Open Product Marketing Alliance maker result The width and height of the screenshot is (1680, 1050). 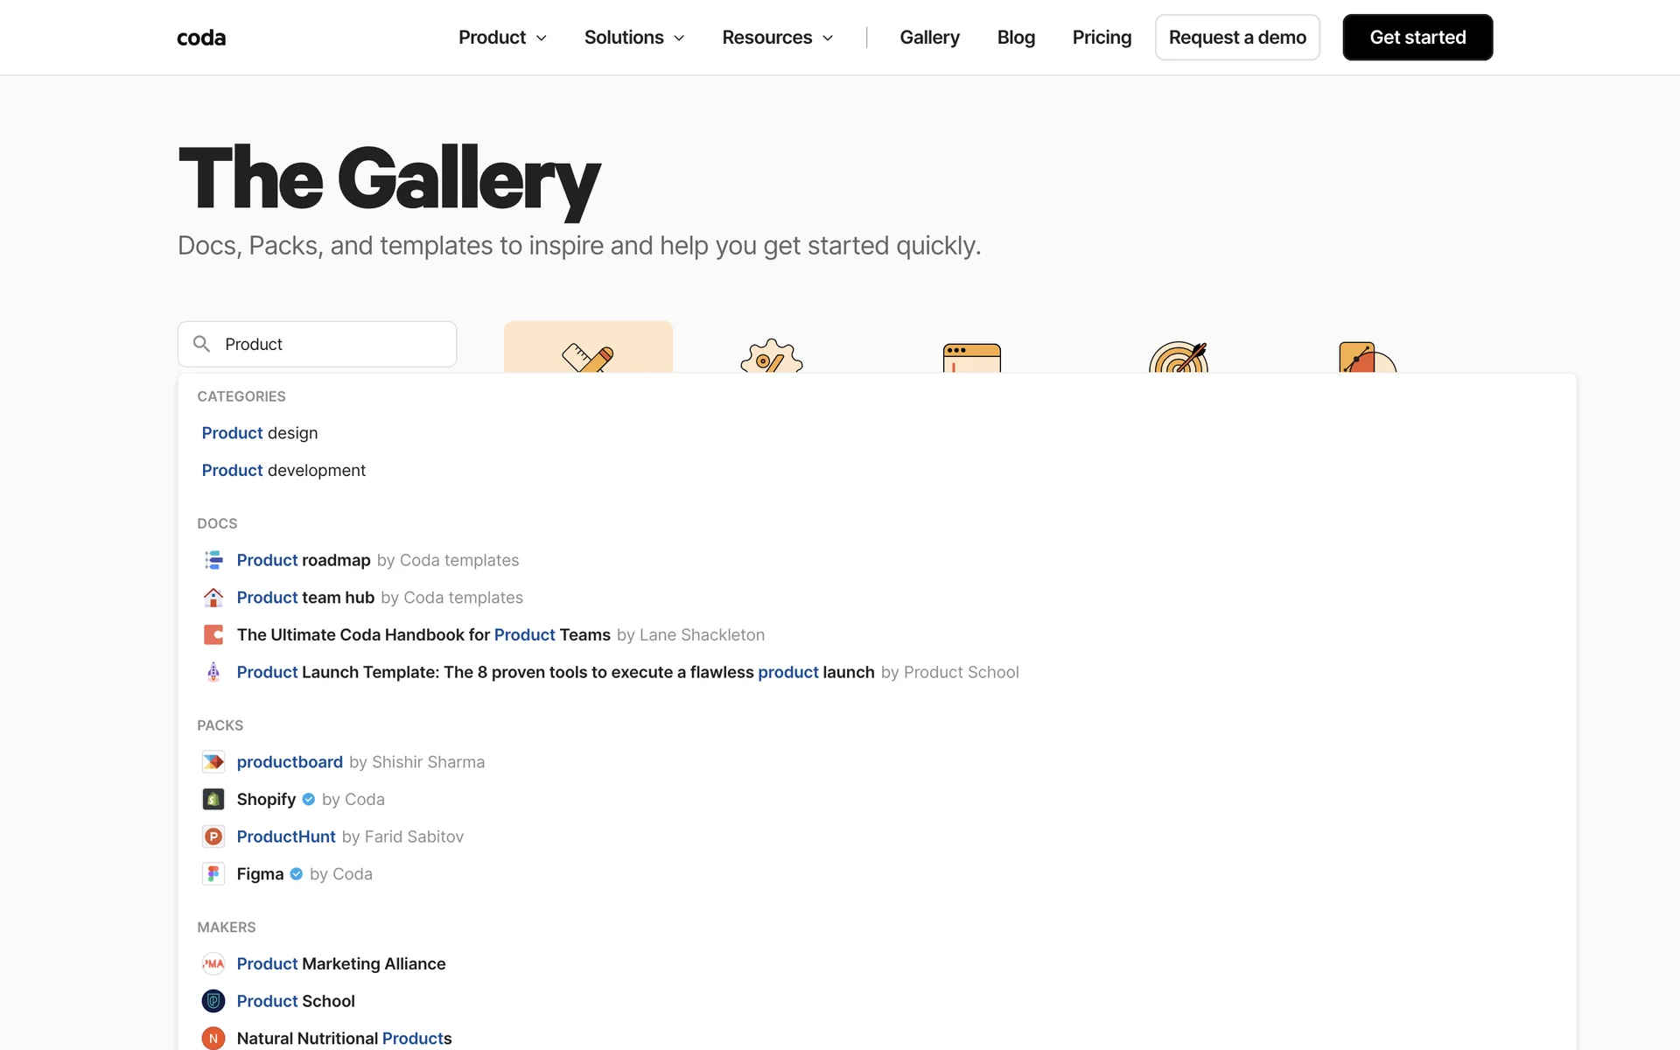[340, 963]
